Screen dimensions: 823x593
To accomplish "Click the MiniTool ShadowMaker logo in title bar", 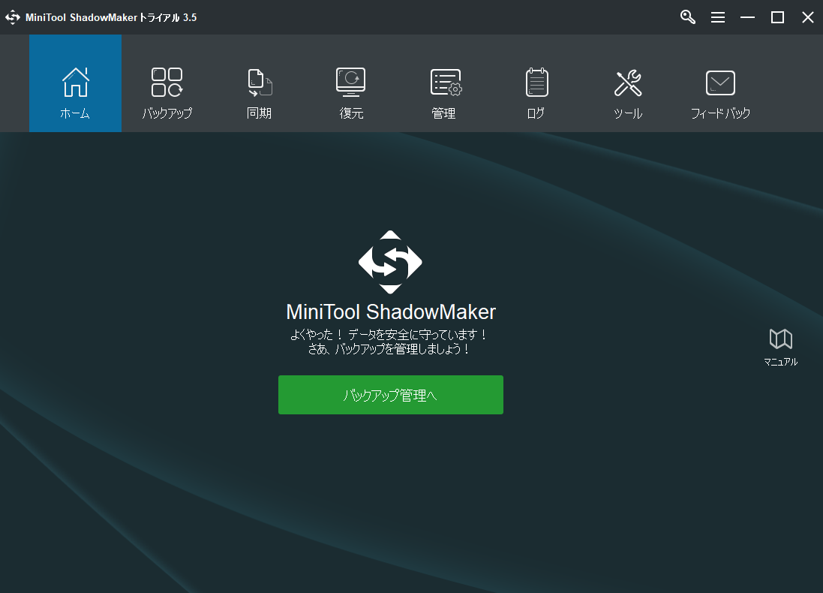I will pyautogui.click(x=12, y=17).
